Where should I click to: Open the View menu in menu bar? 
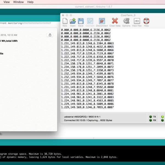coord(7,2)
